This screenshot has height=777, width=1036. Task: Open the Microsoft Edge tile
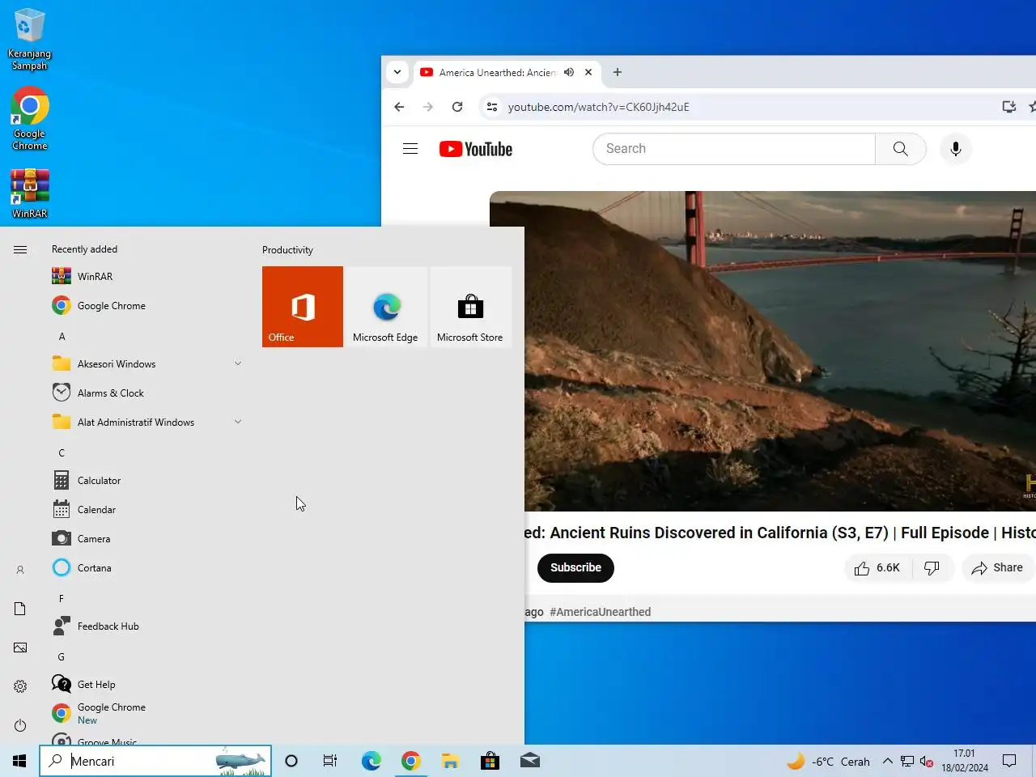[x=387, y=307]
